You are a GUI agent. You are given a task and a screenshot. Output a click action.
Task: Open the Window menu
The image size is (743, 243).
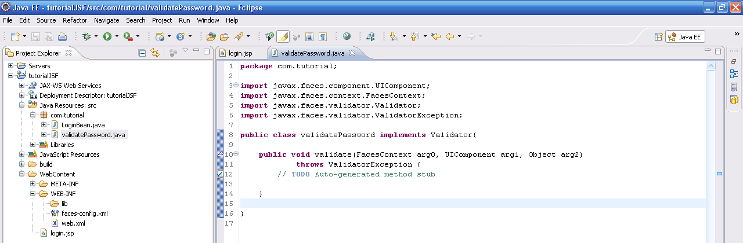tap(208, 20)
